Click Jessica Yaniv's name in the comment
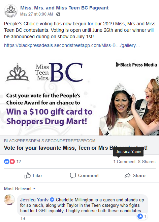This screenshot has height=222, width=159. pyautogui.click(x=34, y=200)
